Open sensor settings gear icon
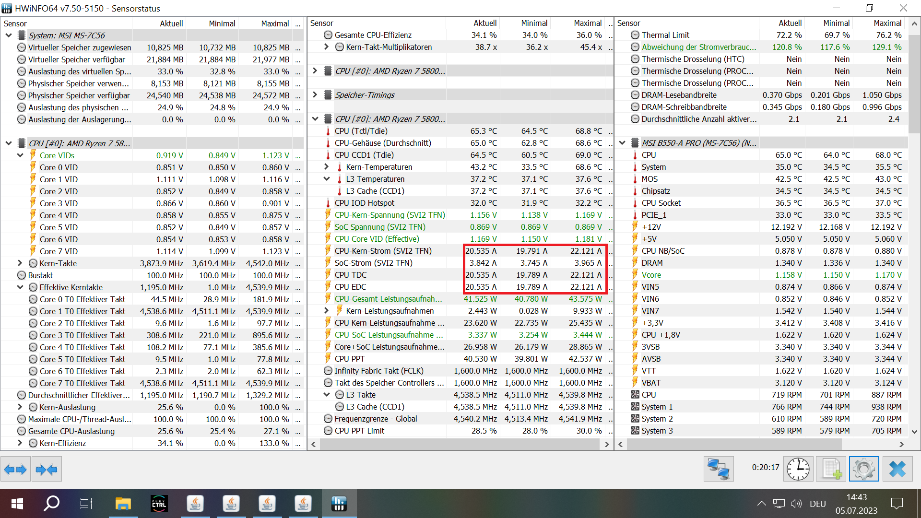The image size is (921, 518). [x=863, y=469]
